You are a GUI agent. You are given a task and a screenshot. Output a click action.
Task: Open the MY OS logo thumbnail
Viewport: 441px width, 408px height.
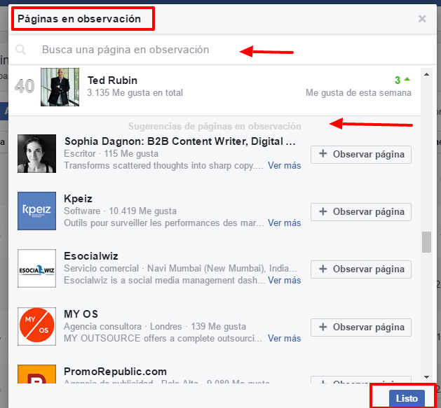coord(37,326)
